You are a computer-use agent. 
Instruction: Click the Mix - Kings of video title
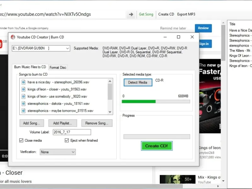(209, 177)
